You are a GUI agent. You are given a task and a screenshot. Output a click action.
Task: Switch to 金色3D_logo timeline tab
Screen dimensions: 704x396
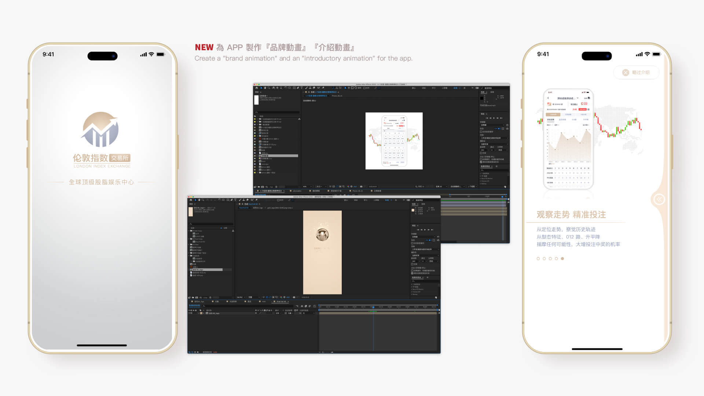tap(198, 301)
